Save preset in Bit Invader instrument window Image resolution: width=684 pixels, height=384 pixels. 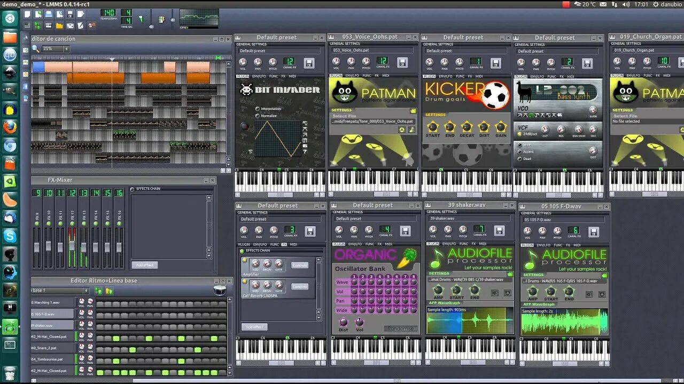coord(309,63)
